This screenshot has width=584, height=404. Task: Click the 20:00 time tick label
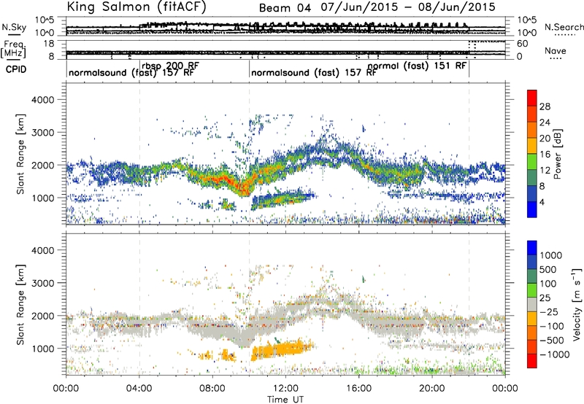[x=431, y=389]
